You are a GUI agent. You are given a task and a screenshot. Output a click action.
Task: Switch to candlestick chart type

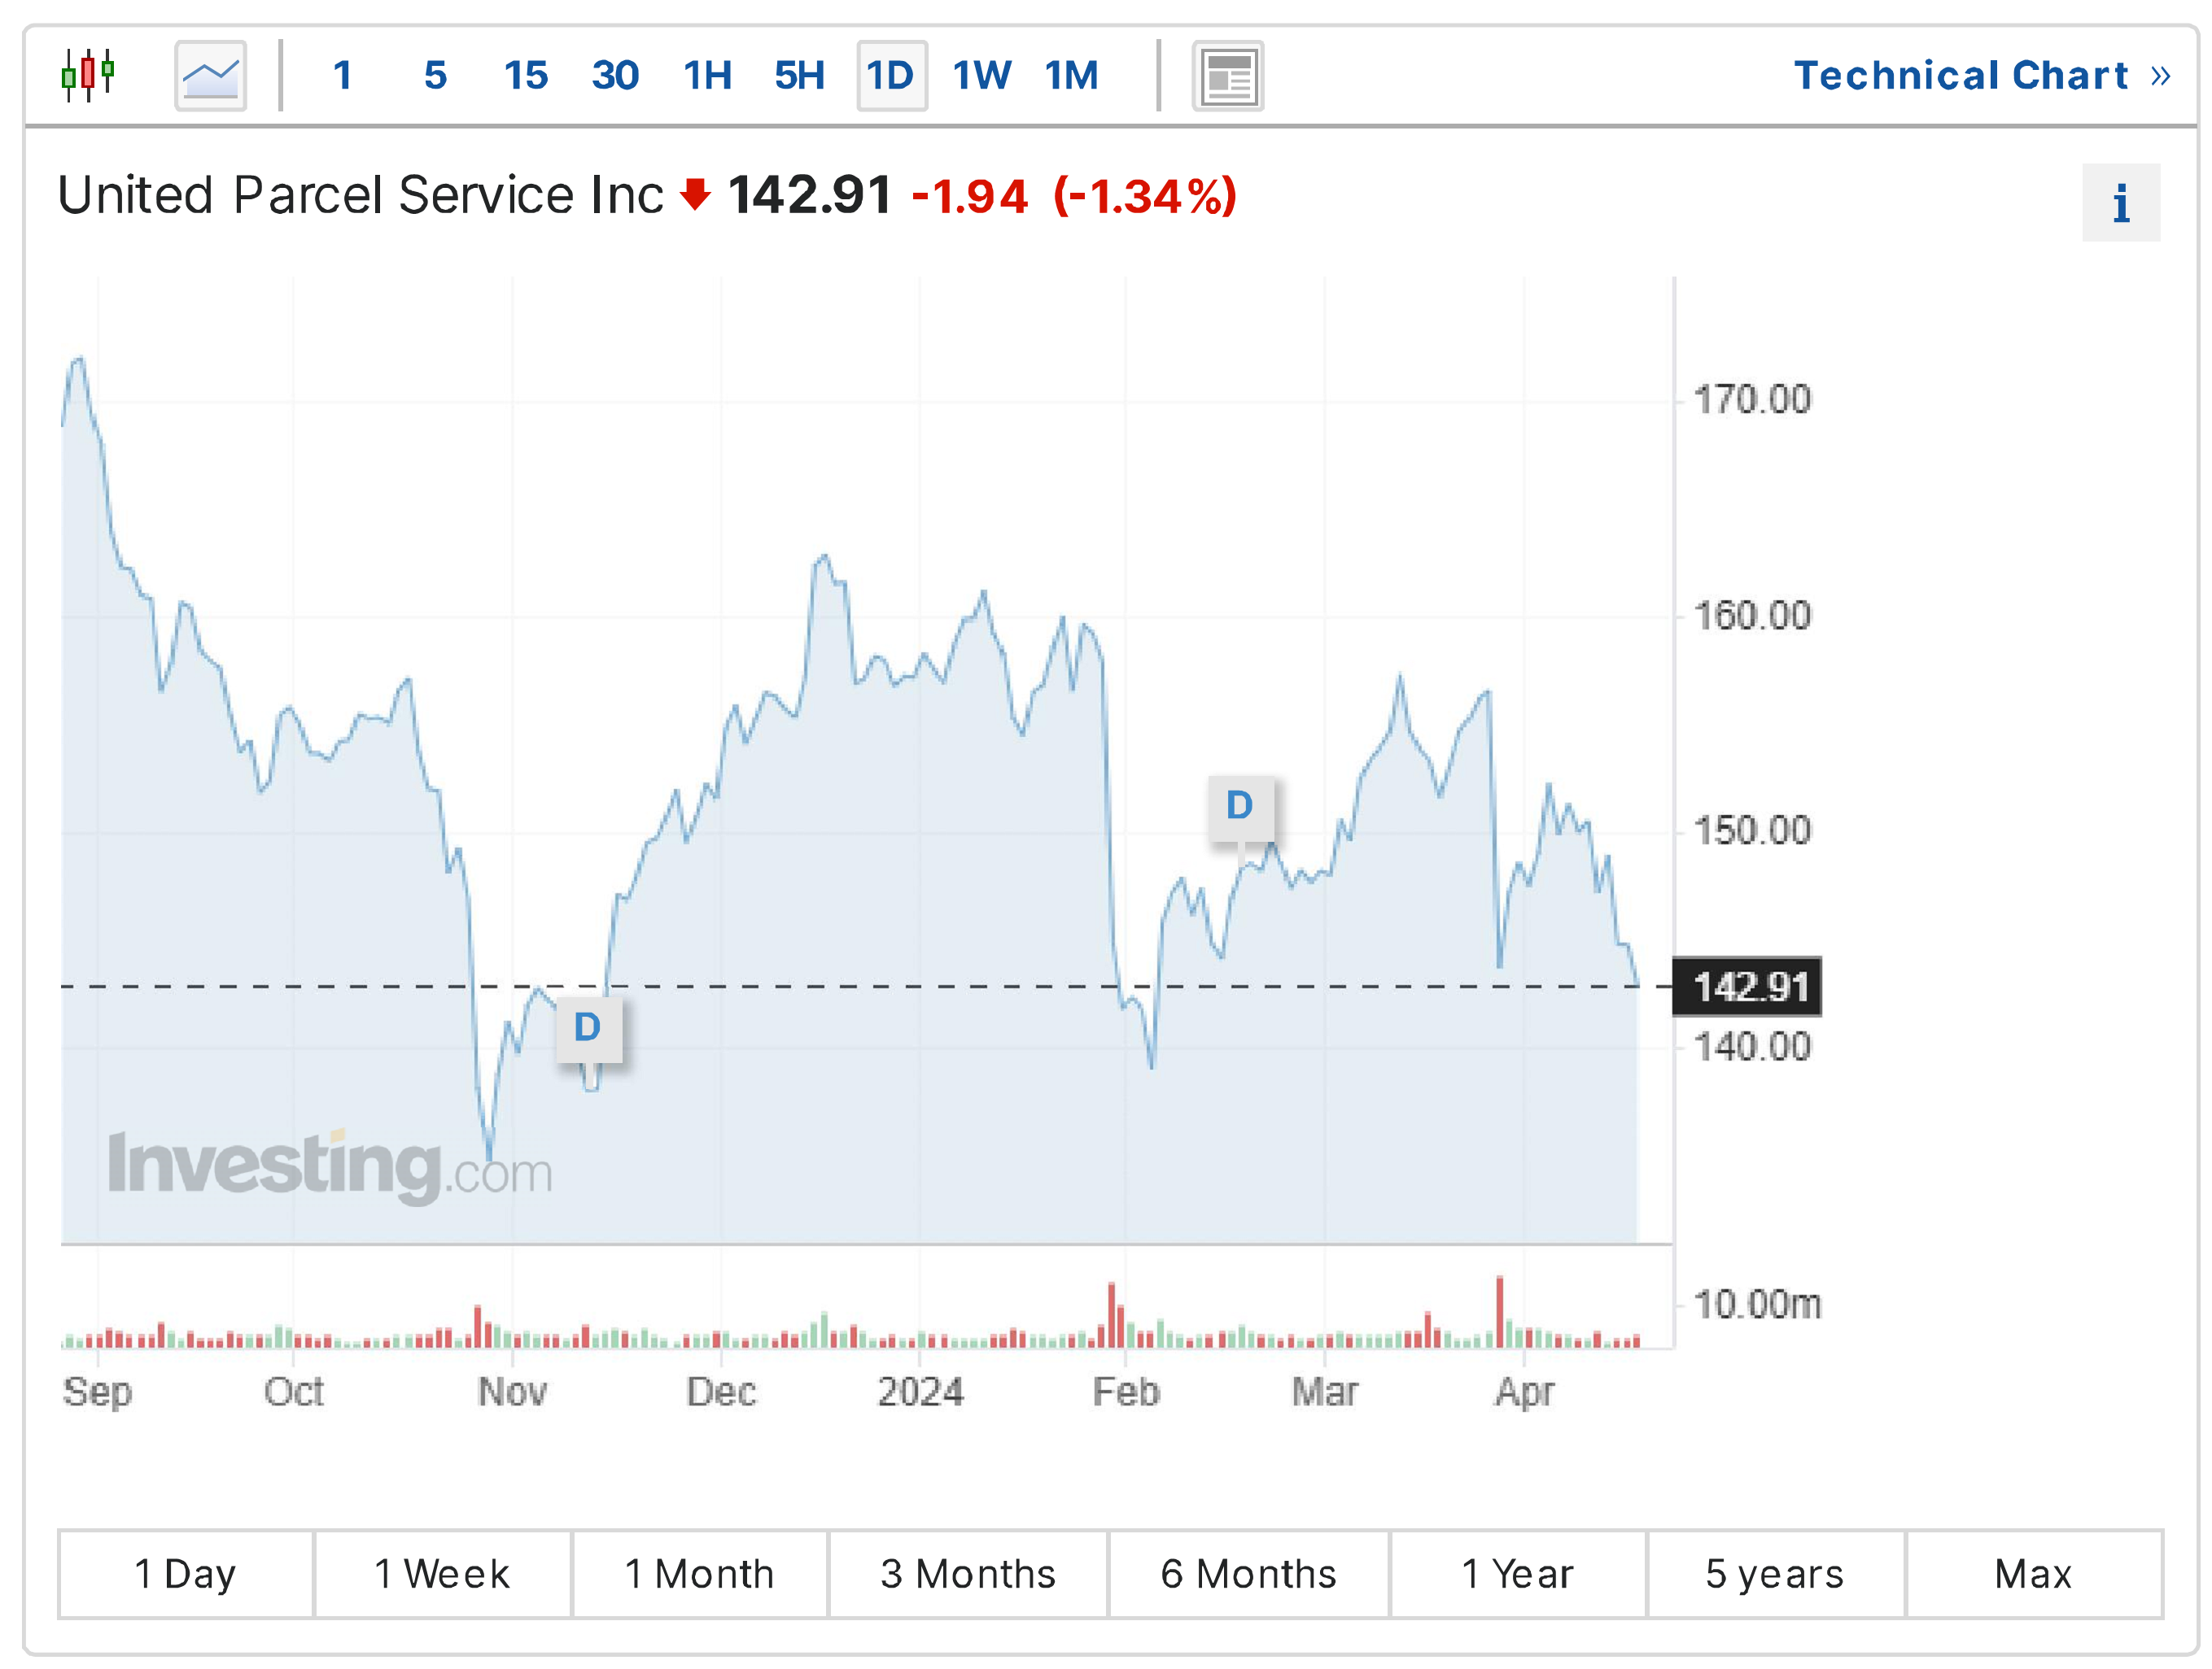point(88,75)
